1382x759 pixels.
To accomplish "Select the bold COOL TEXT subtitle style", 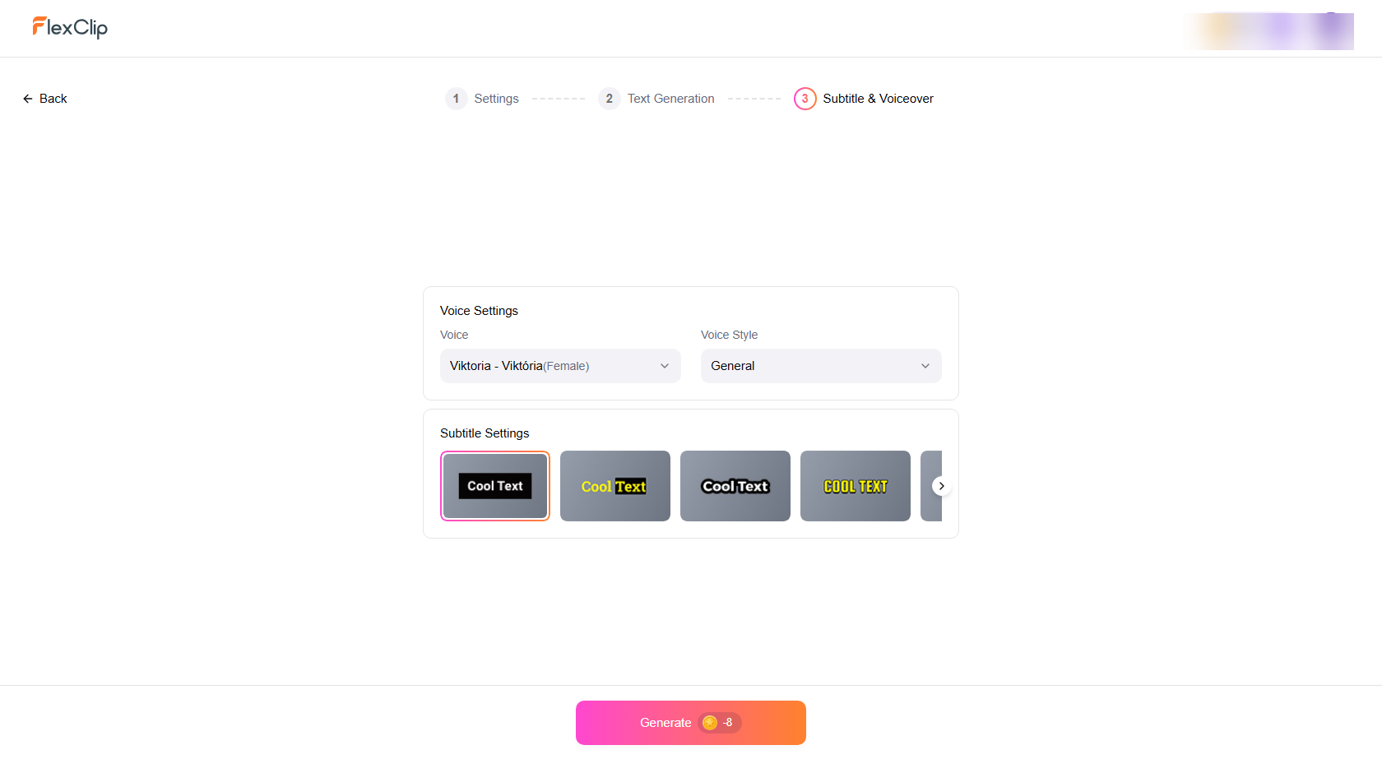I will coord(855,486).
